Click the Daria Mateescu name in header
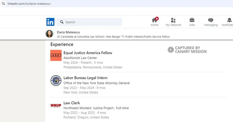This screenshot has width=233, height=122. pyautogui.click(x=68, y=32)
